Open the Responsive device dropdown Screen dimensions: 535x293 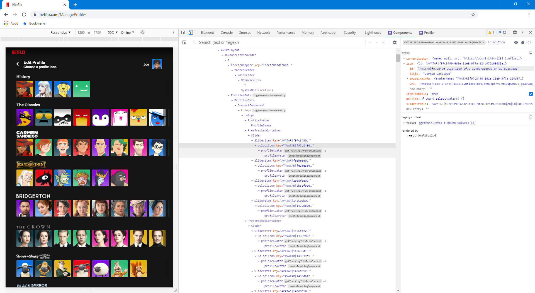[60, 33]
